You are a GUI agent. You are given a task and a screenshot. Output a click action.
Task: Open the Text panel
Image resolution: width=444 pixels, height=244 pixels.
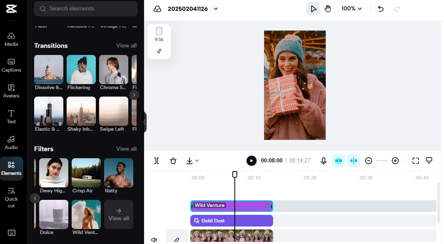tap(11, 117)
